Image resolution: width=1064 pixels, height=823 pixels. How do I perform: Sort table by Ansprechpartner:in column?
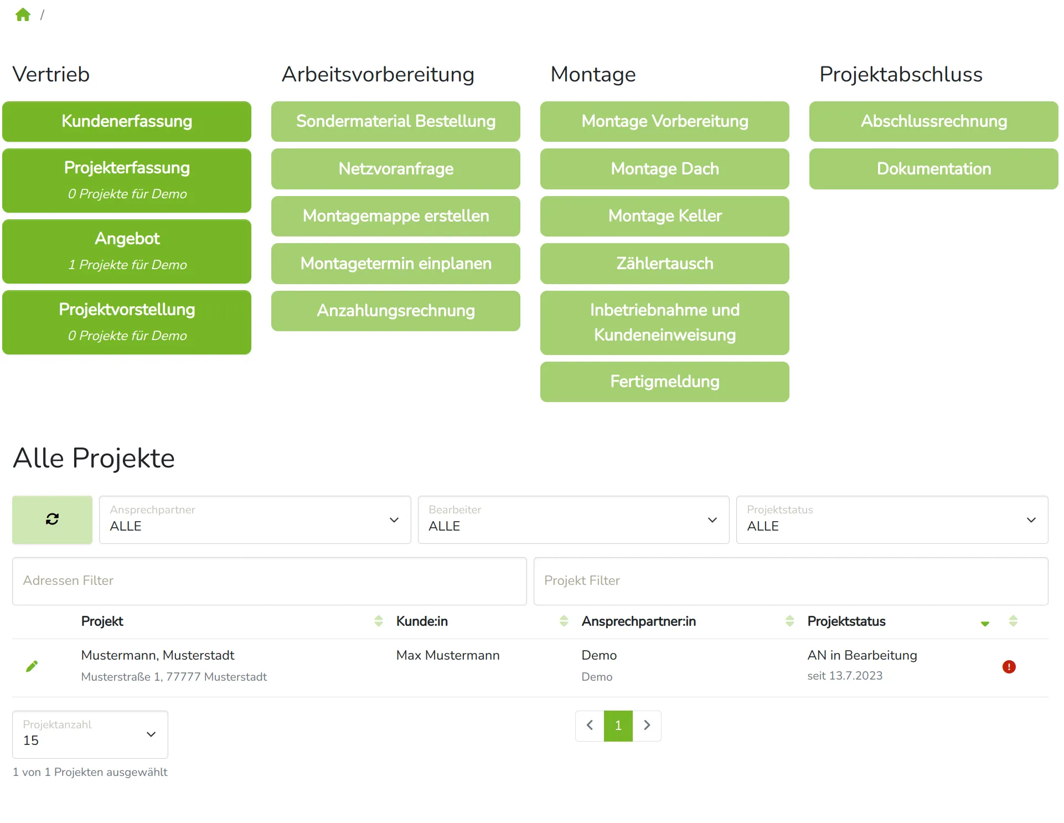[789, 621]
